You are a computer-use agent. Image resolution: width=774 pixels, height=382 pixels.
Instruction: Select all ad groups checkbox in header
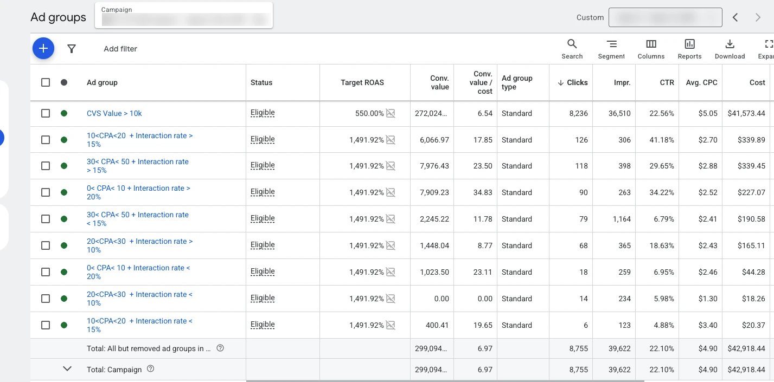pyautogui.click(x=46, y=82)
